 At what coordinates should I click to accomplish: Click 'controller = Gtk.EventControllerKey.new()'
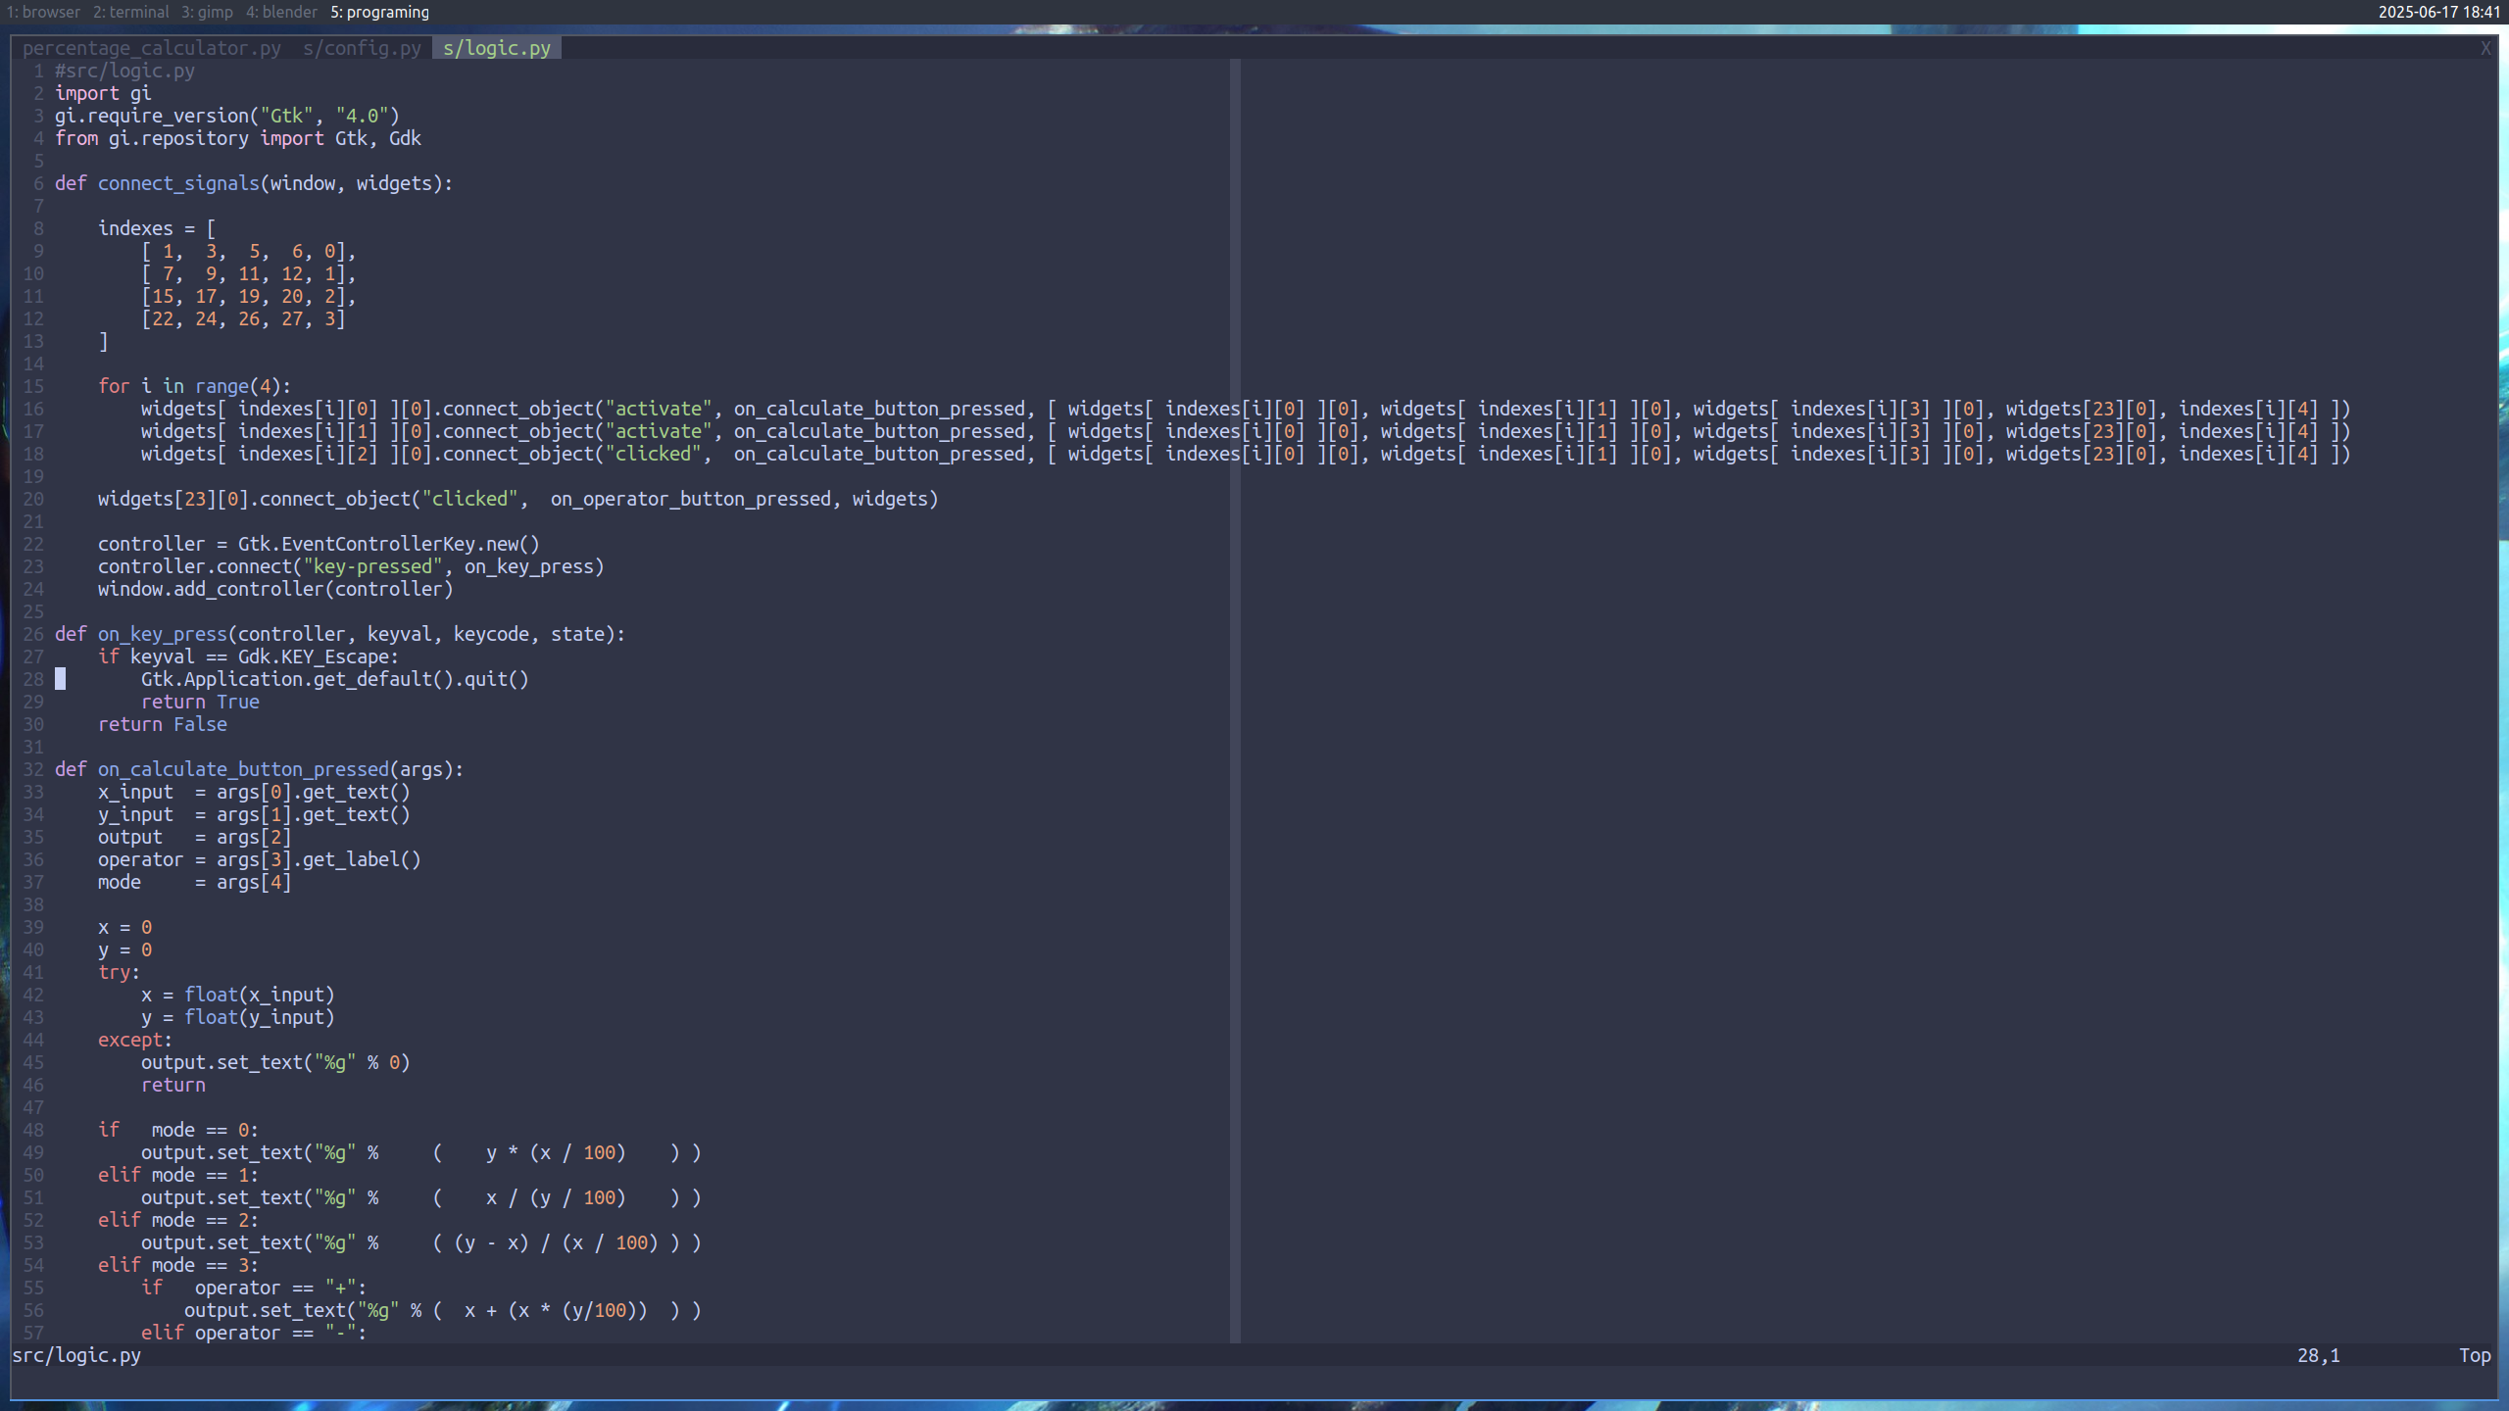pos(319,544)
